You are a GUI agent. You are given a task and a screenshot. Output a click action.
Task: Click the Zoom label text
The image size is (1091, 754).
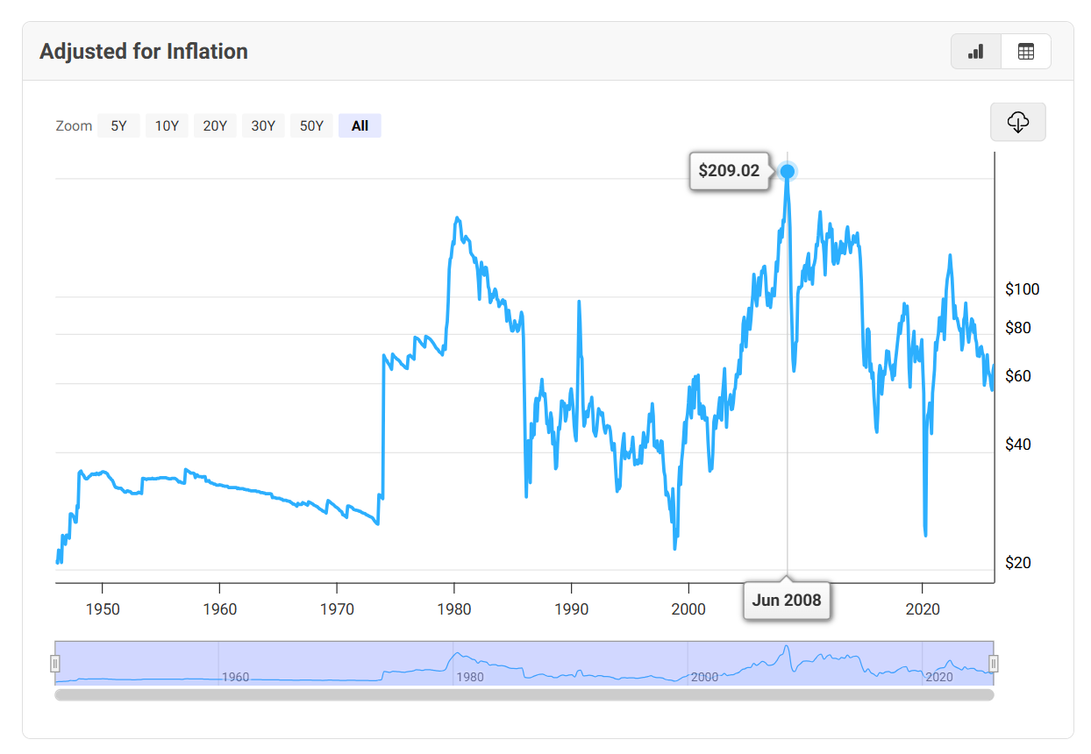click(74, 126)
